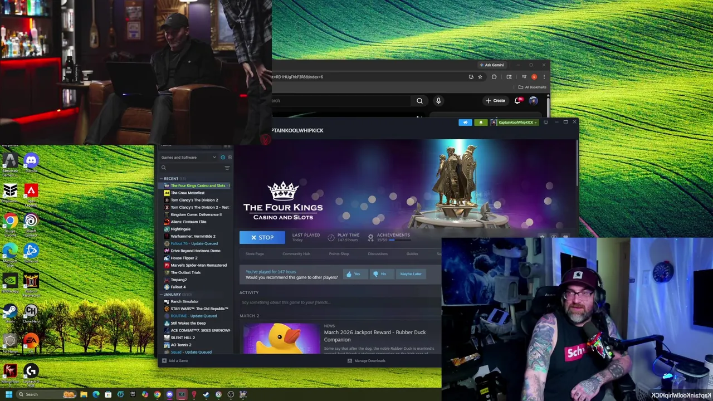Click YouTube Create button in Chrome
The height and width of the screenshot is (401, 713).
coord(495,101)
